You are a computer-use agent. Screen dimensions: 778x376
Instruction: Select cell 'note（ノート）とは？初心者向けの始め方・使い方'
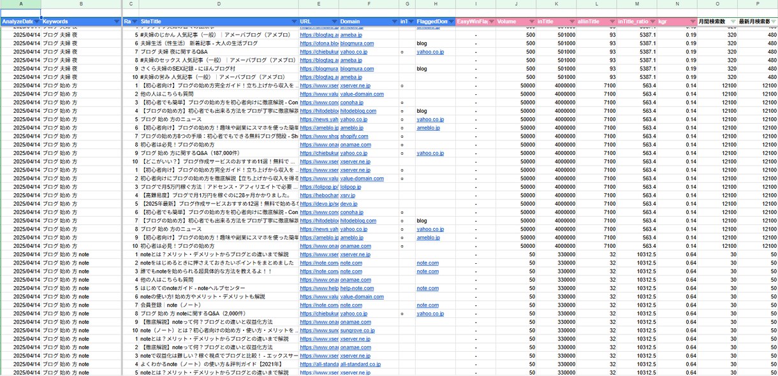pyautogui.click(x=219, y=330)
